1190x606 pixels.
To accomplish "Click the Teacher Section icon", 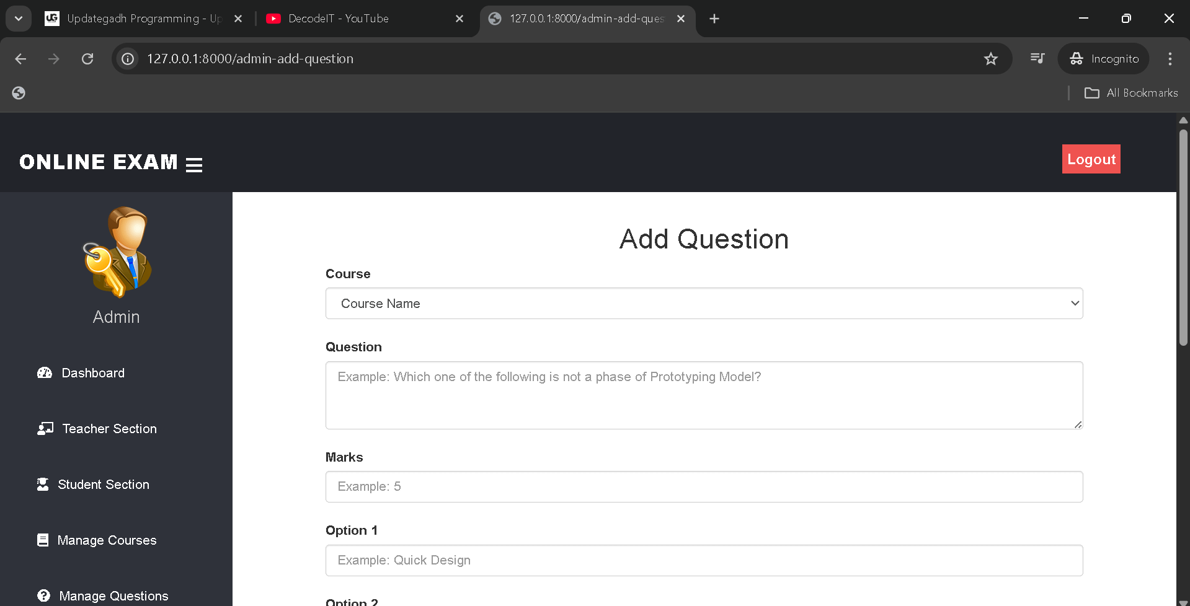I will click(44, 428).
